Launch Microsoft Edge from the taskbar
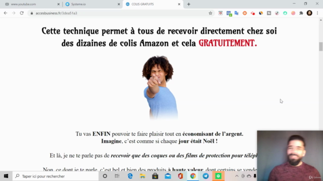This screenshot has width=323, height=181. [x=130, y=176]
